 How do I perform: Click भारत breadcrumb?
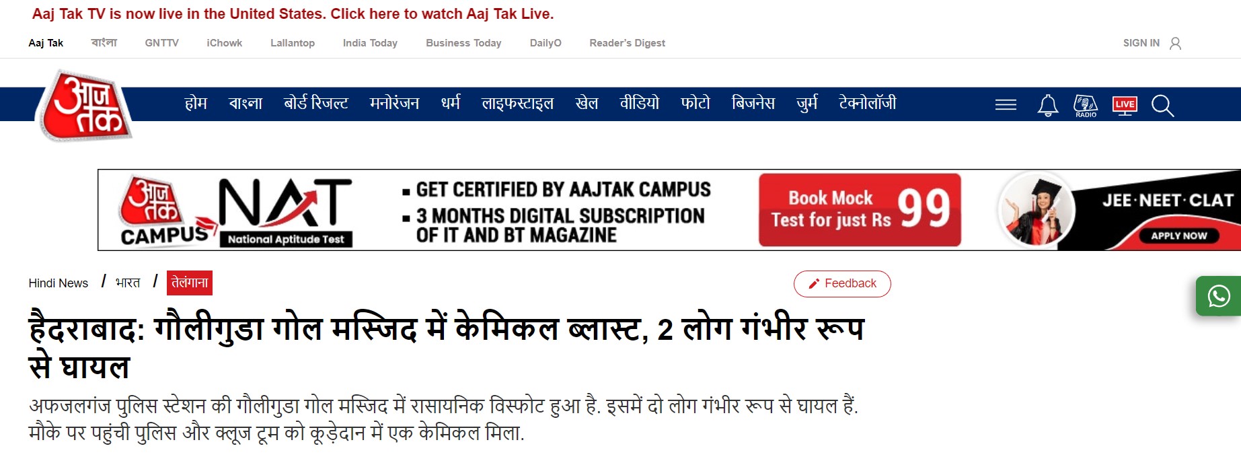[x=128, y=283]
